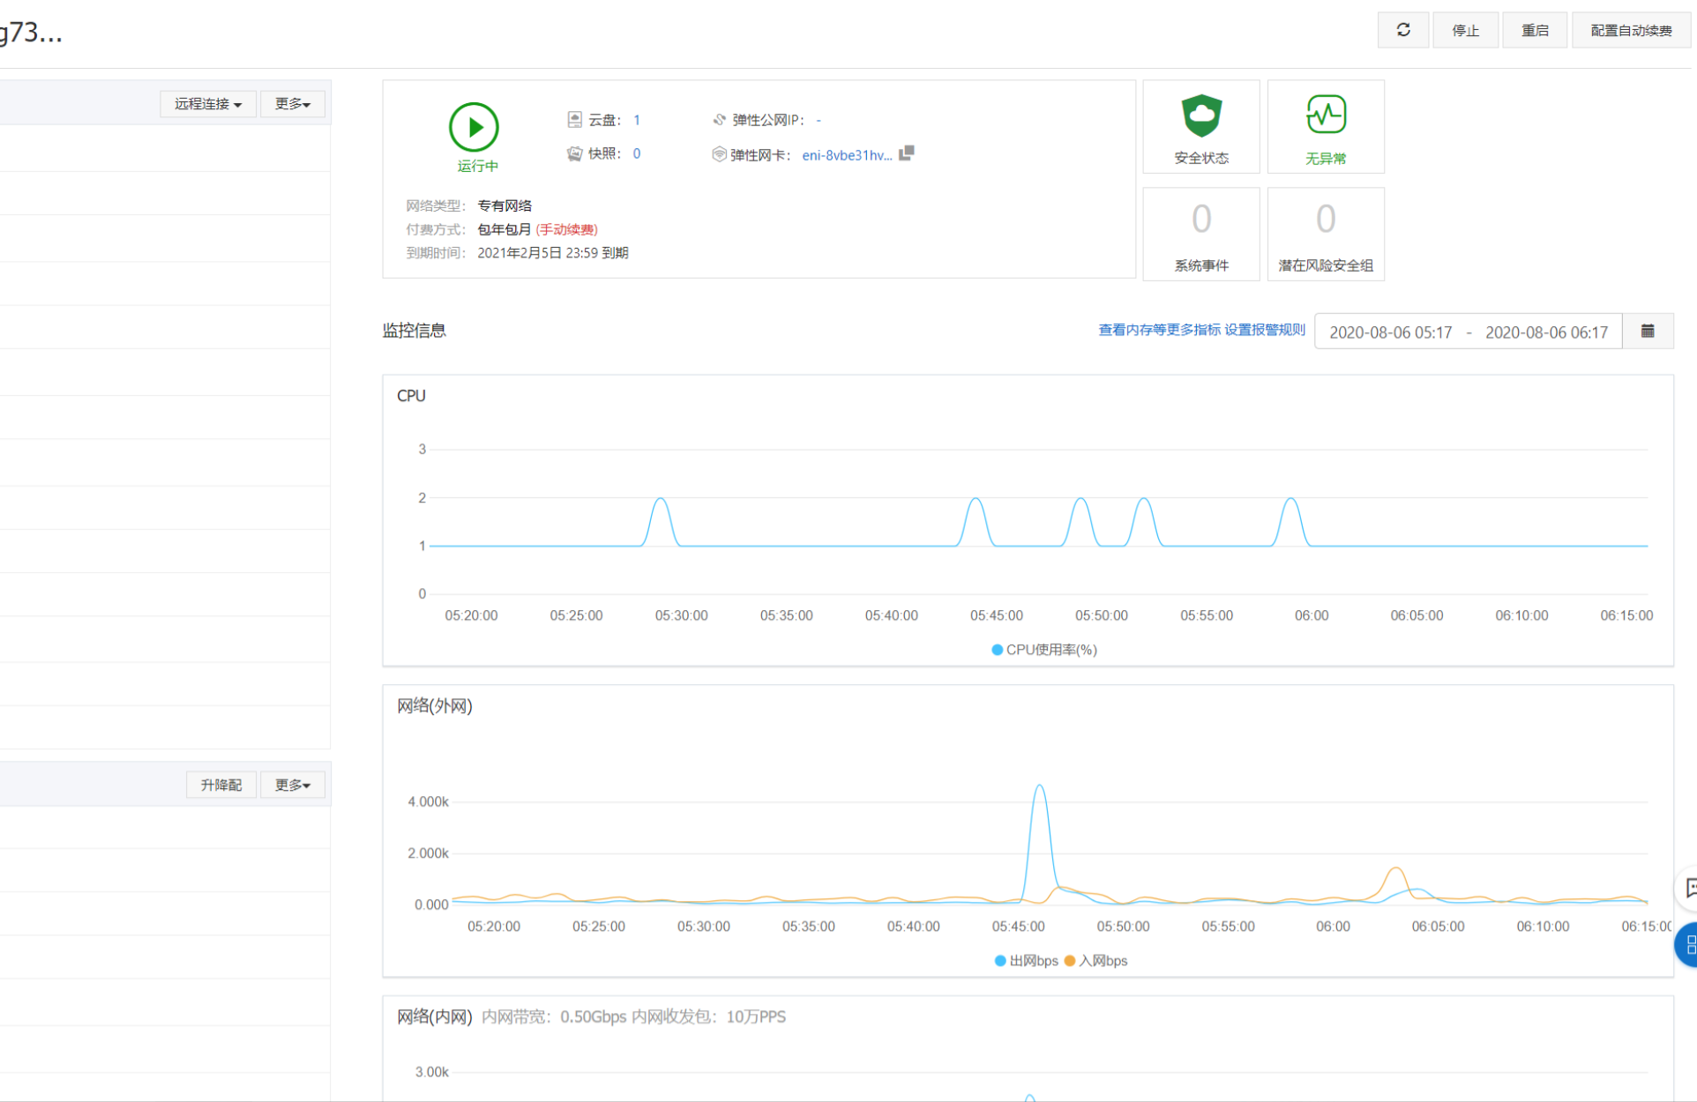This screenshot has width=1697, height=1102.
Task: Open 查看内存等更多指标 link
Action: tap(1159, 330)
